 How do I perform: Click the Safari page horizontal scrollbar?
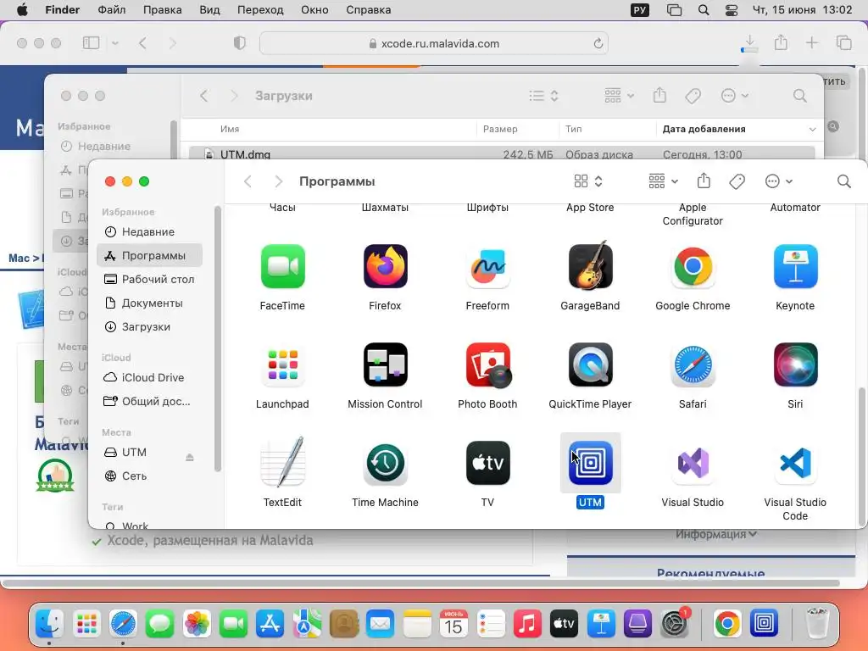coord(422,583)
